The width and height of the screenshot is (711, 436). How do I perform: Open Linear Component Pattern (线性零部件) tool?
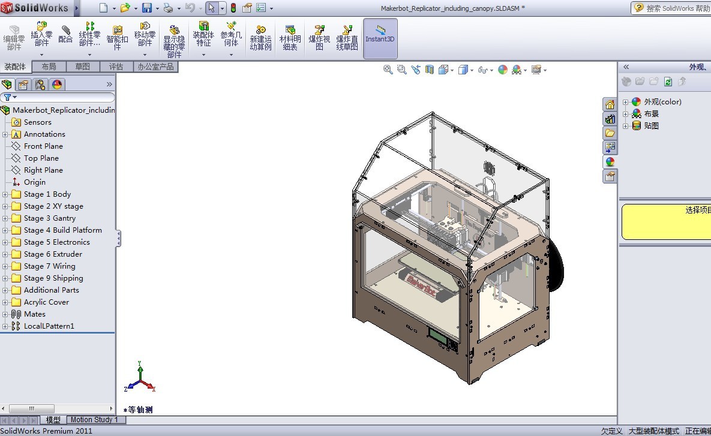[89, 34]
